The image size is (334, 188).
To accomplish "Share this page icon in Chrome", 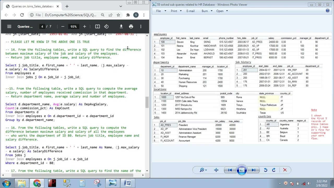I will click(x=111, y=15).
